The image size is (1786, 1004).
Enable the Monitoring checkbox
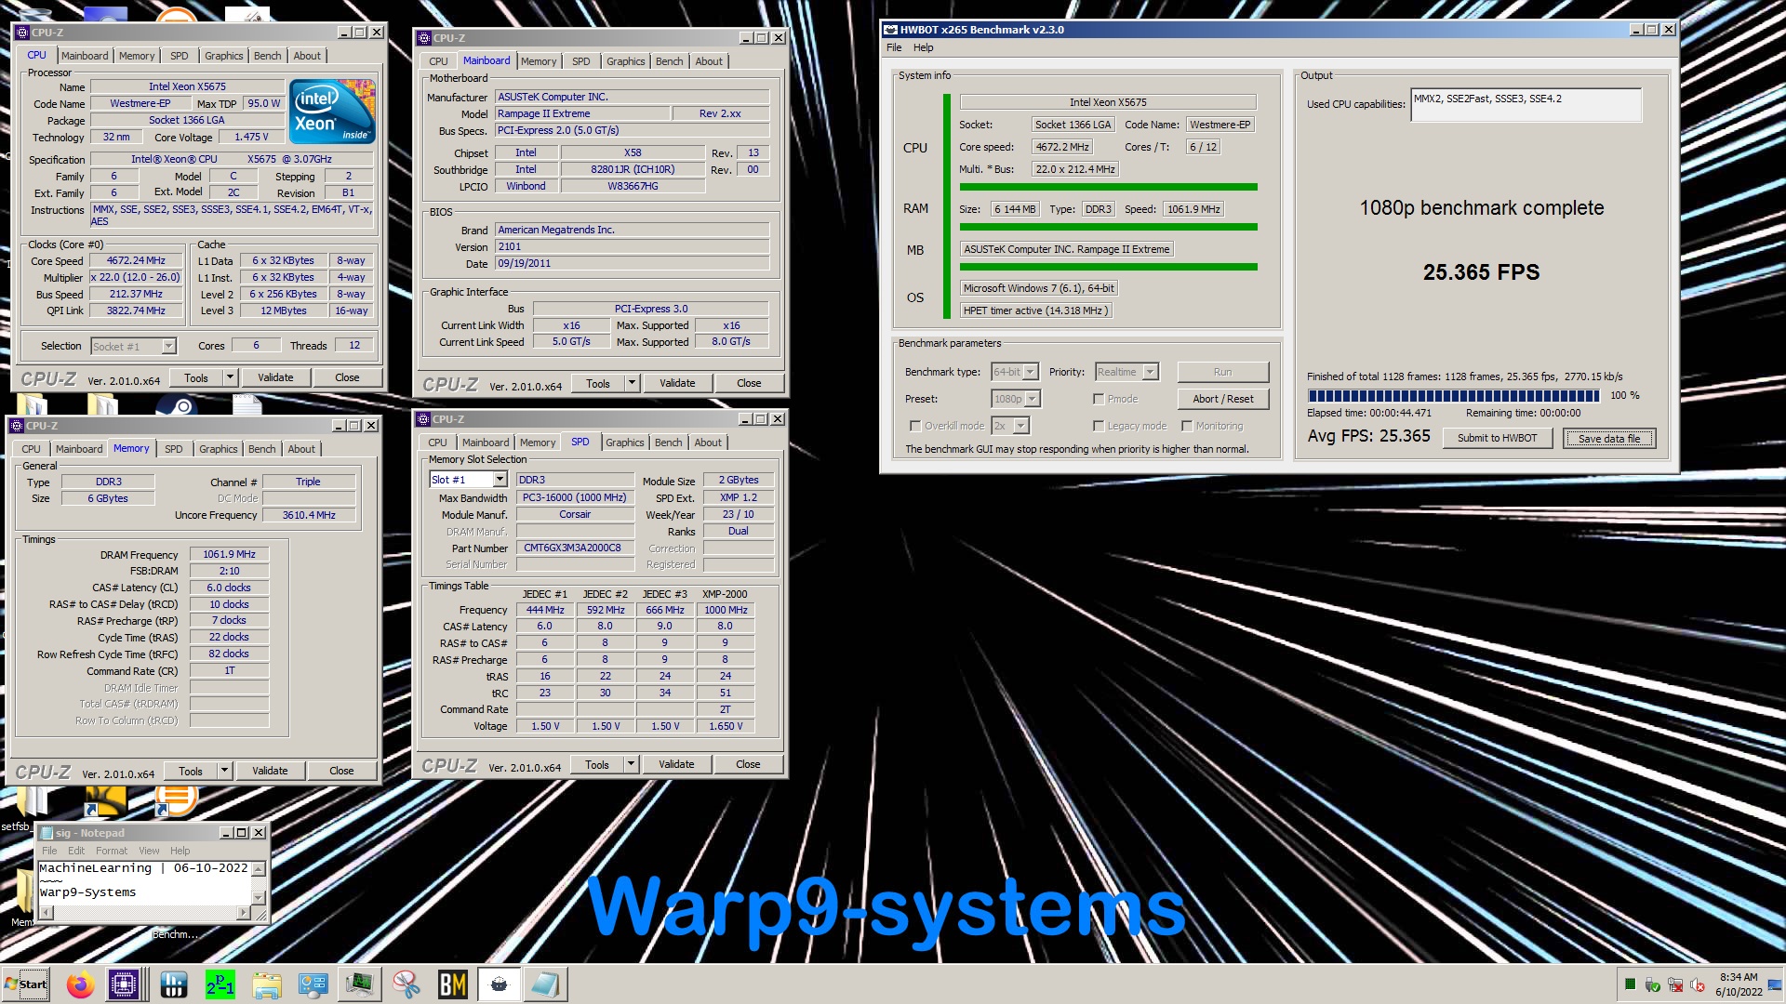point(1187,426)
